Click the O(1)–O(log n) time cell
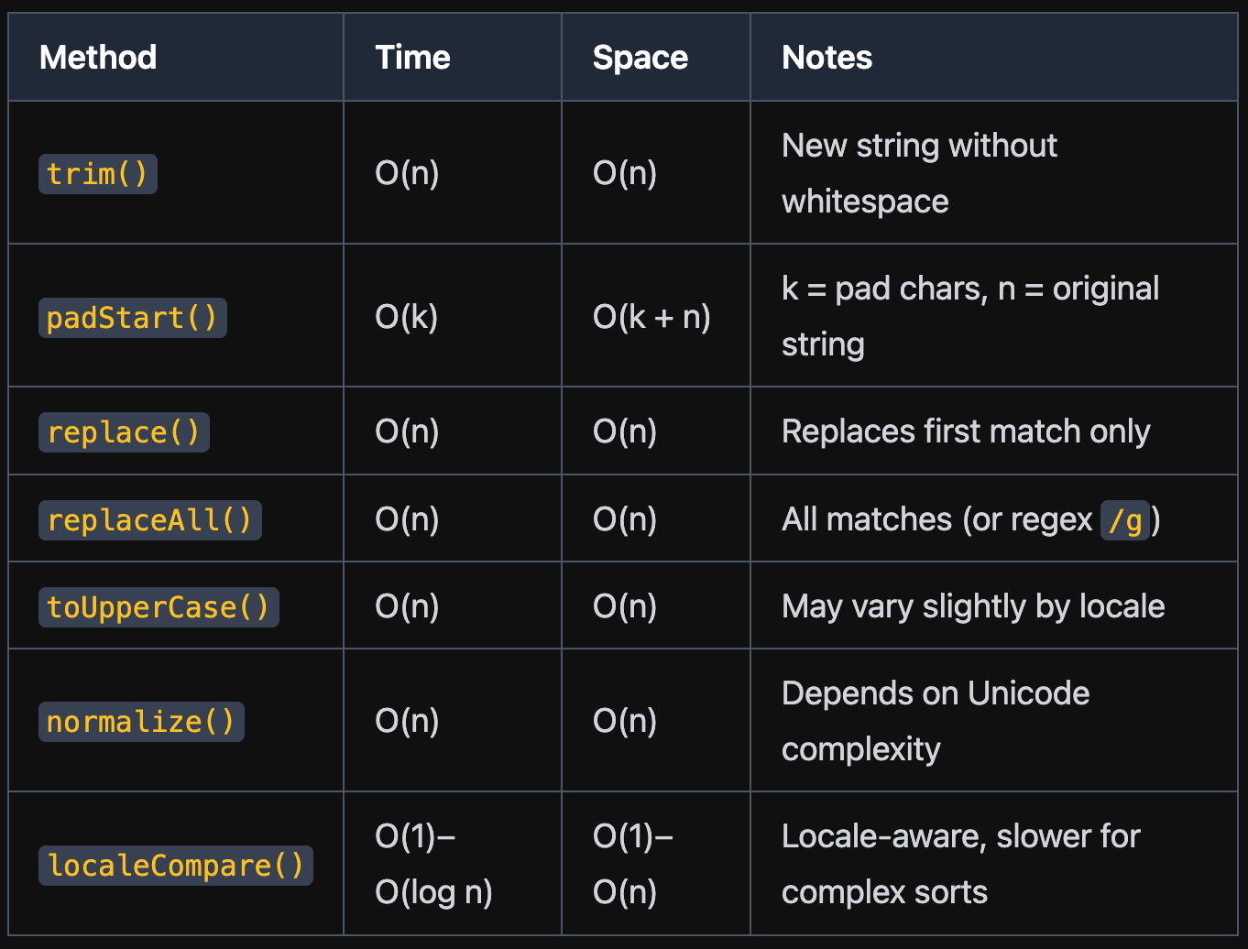 tap(433, 864)
